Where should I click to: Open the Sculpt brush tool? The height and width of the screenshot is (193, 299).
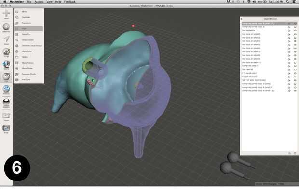[6, 52]
